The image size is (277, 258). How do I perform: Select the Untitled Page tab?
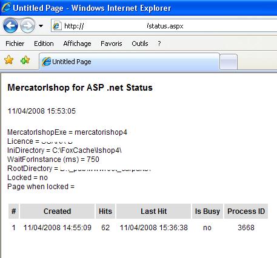129,62
